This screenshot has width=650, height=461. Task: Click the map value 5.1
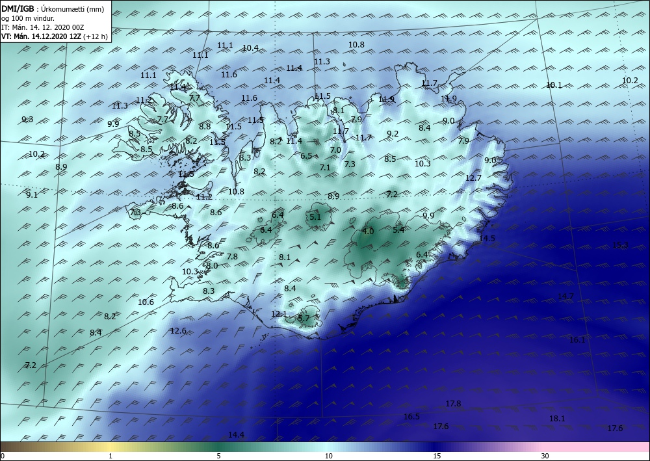(315, 217)
